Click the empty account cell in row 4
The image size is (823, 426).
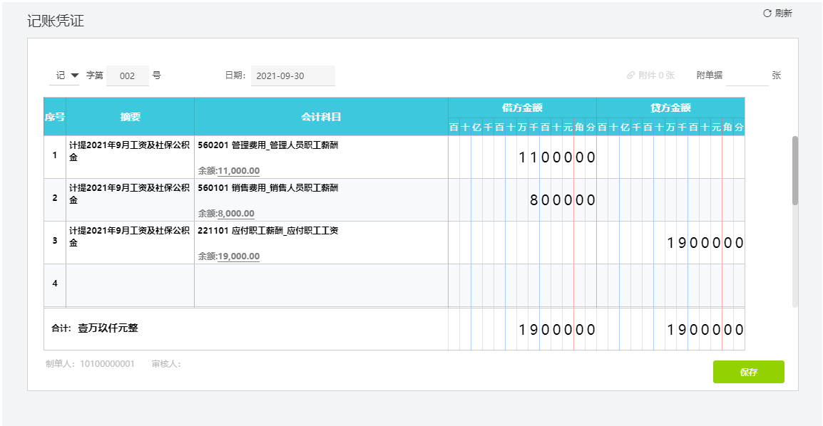point(321,285)
